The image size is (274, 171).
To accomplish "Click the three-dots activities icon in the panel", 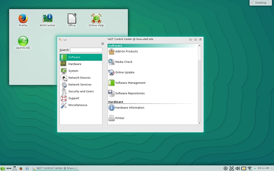I will [x=9, y=168].
